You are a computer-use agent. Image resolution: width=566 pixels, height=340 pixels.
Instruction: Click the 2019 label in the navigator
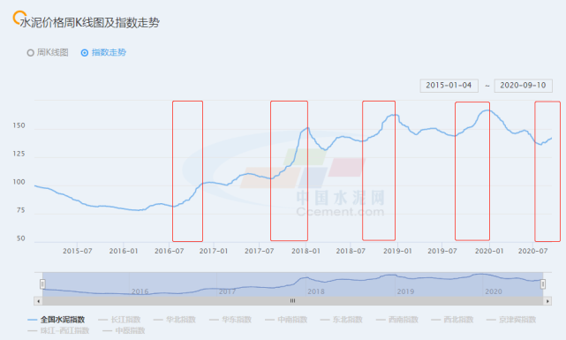pyautogui.click(x=405, y=291)
